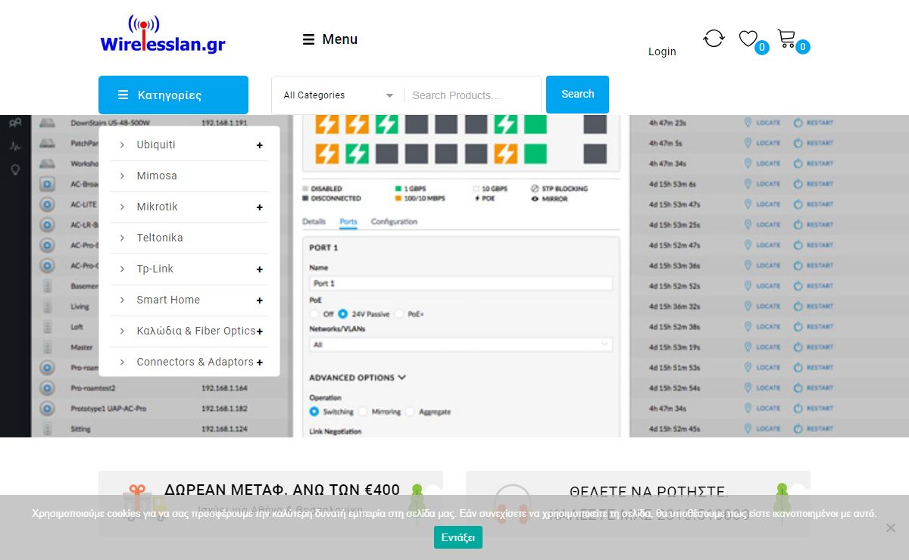
Task: Open the All Categories dropdown
Action: pyautogui.click(x=339, y=95)
